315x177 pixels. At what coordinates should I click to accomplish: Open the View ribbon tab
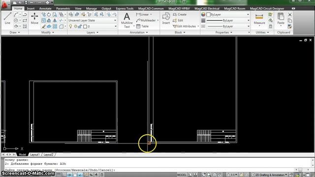[x=78, y=8]
